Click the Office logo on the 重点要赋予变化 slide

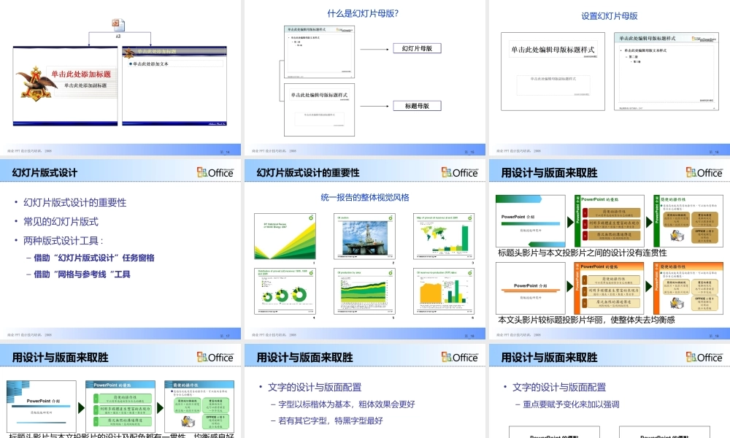(704, 357)
